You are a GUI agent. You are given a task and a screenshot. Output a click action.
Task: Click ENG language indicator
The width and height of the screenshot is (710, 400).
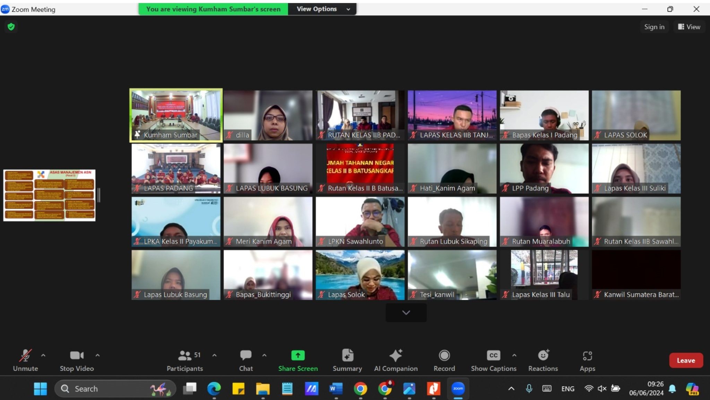tap(568, 389)
